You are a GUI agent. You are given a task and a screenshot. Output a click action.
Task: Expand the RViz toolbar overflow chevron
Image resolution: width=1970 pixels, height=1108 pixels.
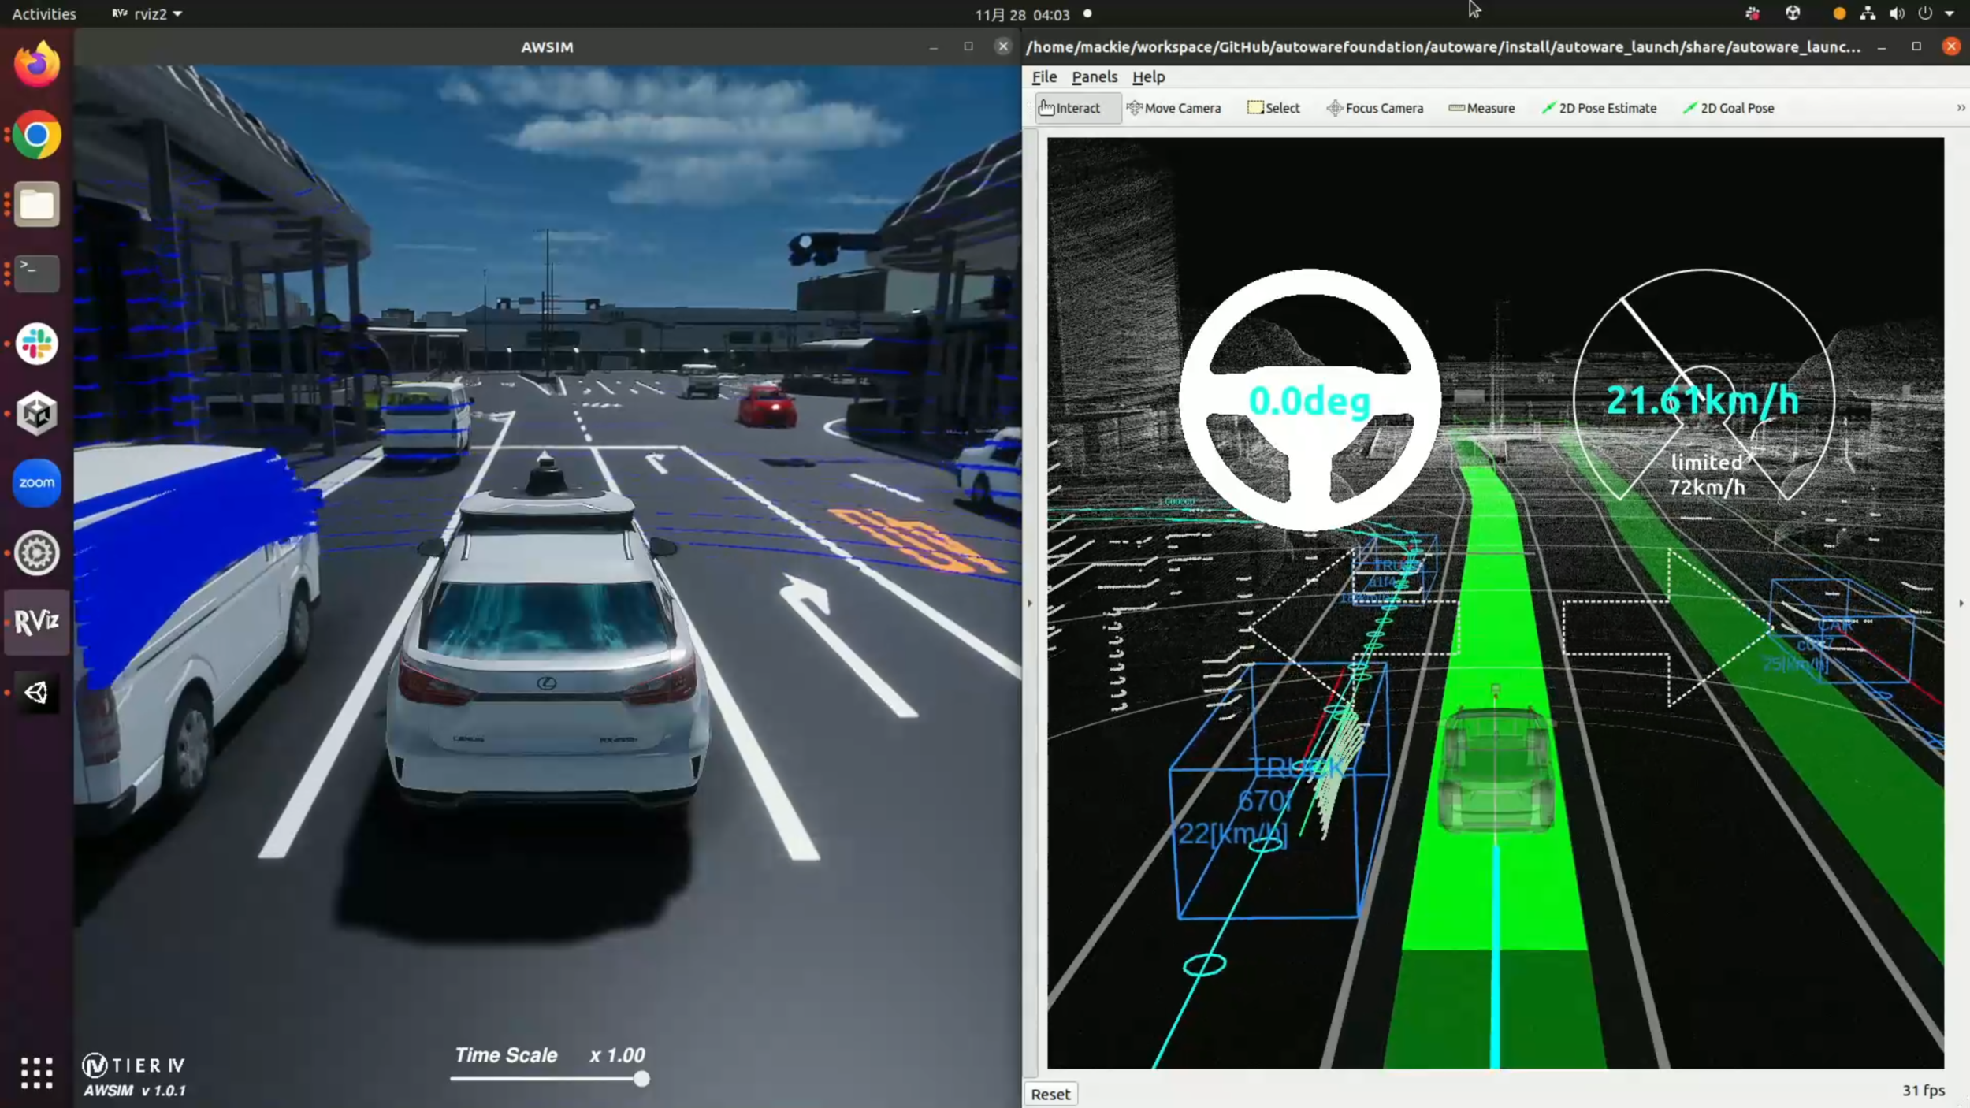(1961, 108)
